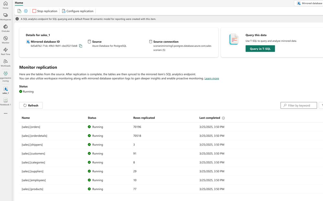Click the Filter by keyword field
The width and height of the screenshot is (323, 201).
point(299,105)
